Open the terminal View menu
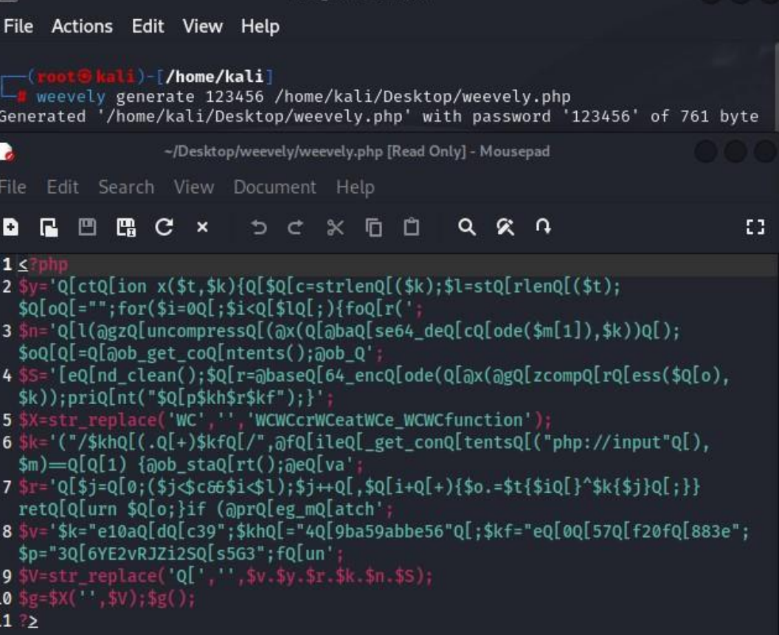The image size is (779, 635). 202,26
